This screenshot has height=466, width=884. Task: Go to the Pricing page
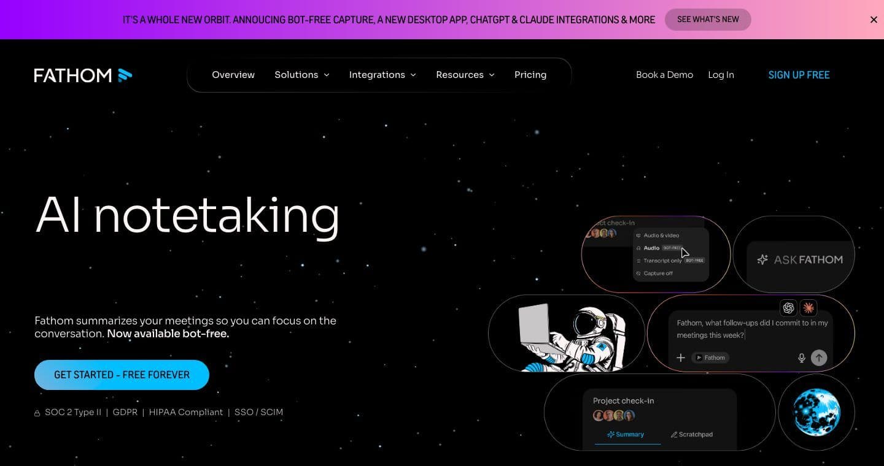[x=530, y=75]
